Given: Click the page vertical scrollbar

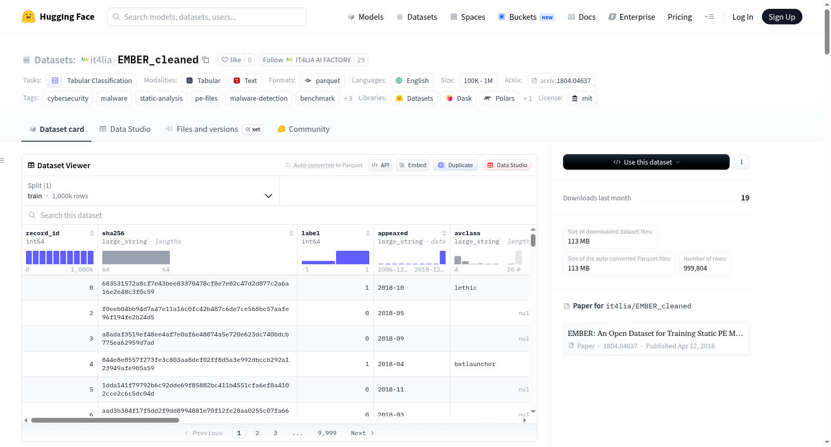Looking at the screenshot, I should click(x=827, y=31).
